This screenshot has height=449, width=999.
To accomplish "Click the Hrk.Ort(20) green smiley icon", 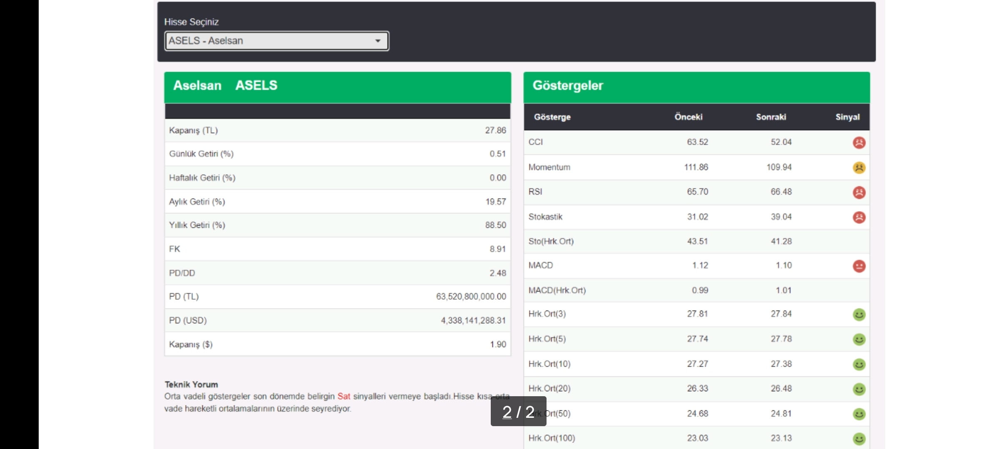I will [x=859, y=389].
